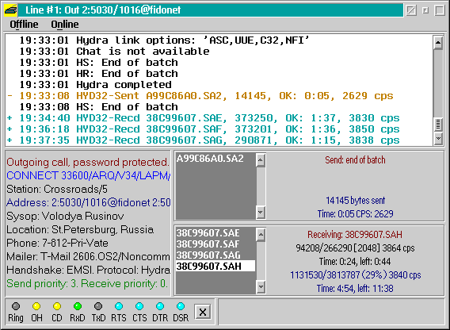
Task: Click '1131530/3813787 (29%) 3840 cps' text
Action: click(x=355, y=275)
